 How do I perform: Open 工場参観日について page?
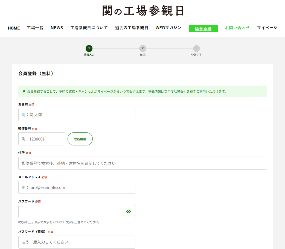pyautogui.click(x=89, y=28)
